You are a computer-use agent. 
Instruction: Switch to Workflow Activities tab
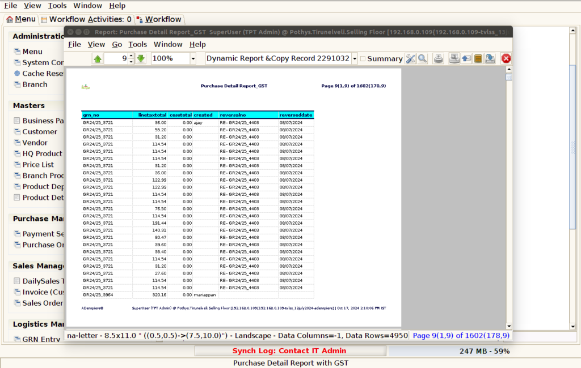[86, 19]
